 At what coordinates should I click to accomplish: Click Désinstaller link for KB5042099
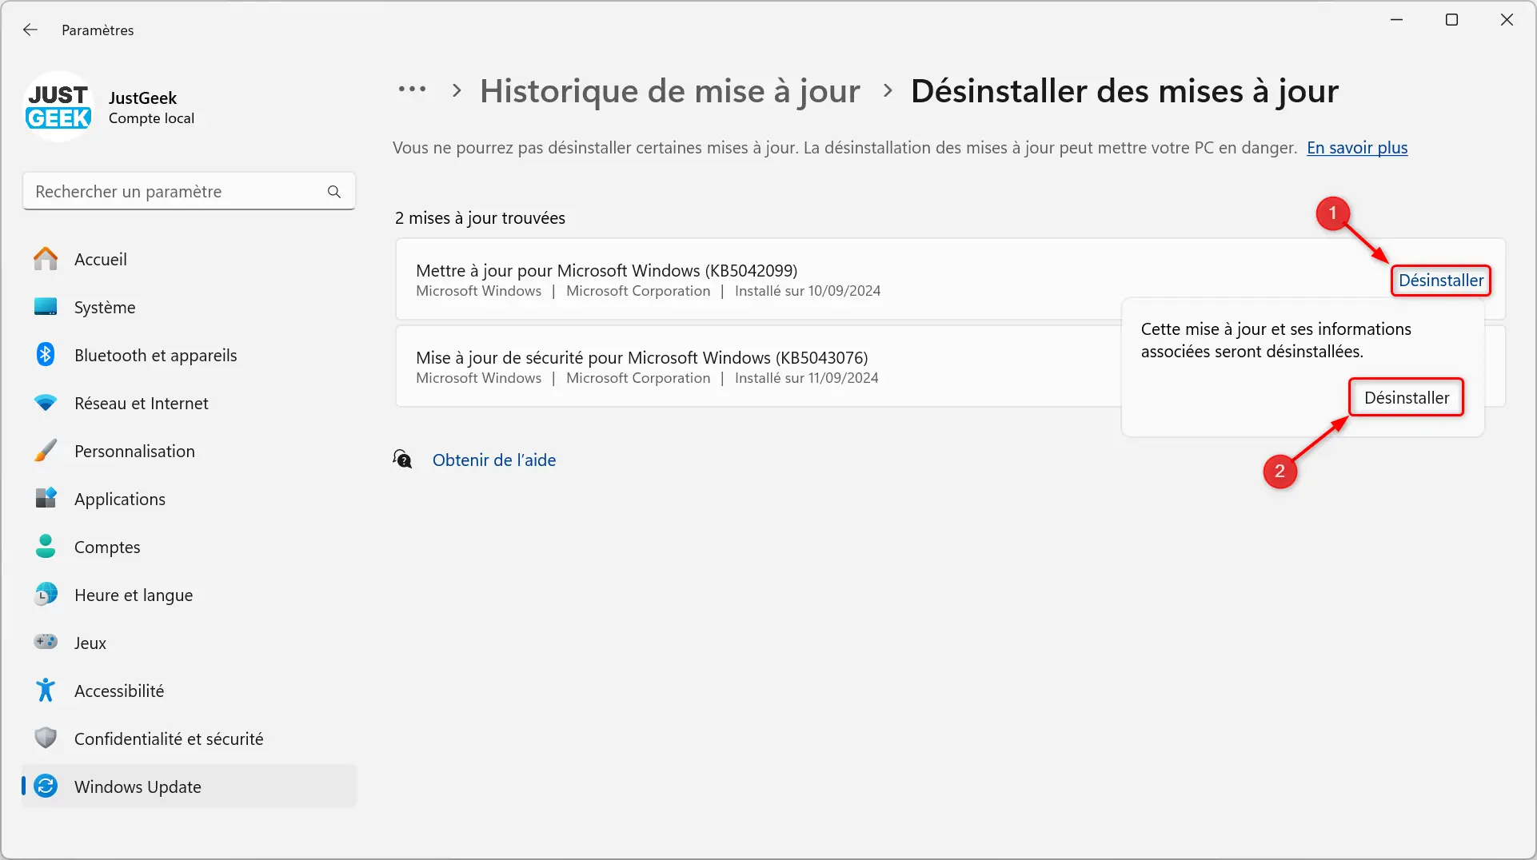click(x=1441, y=281)
